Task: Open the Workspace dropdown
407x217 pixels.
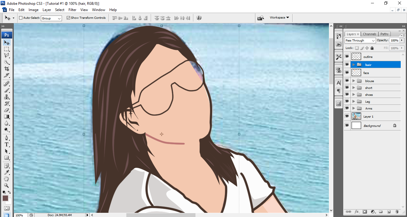Action: (x=279, y=18)
